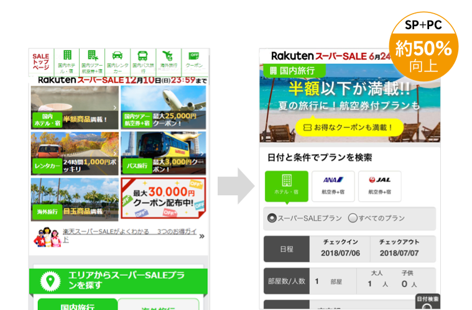The image size is (472, 310).
Task: Select the 国内ホテル・宿 building icon
Action: [x=67, y=55]
